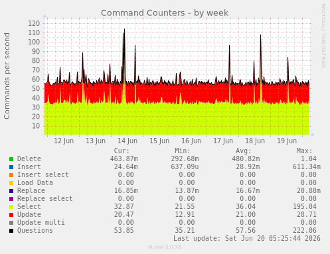The height and width of the screenshot is (254, 330).
Task: Select the 'Update' legend label
Action: click(29, 214)
